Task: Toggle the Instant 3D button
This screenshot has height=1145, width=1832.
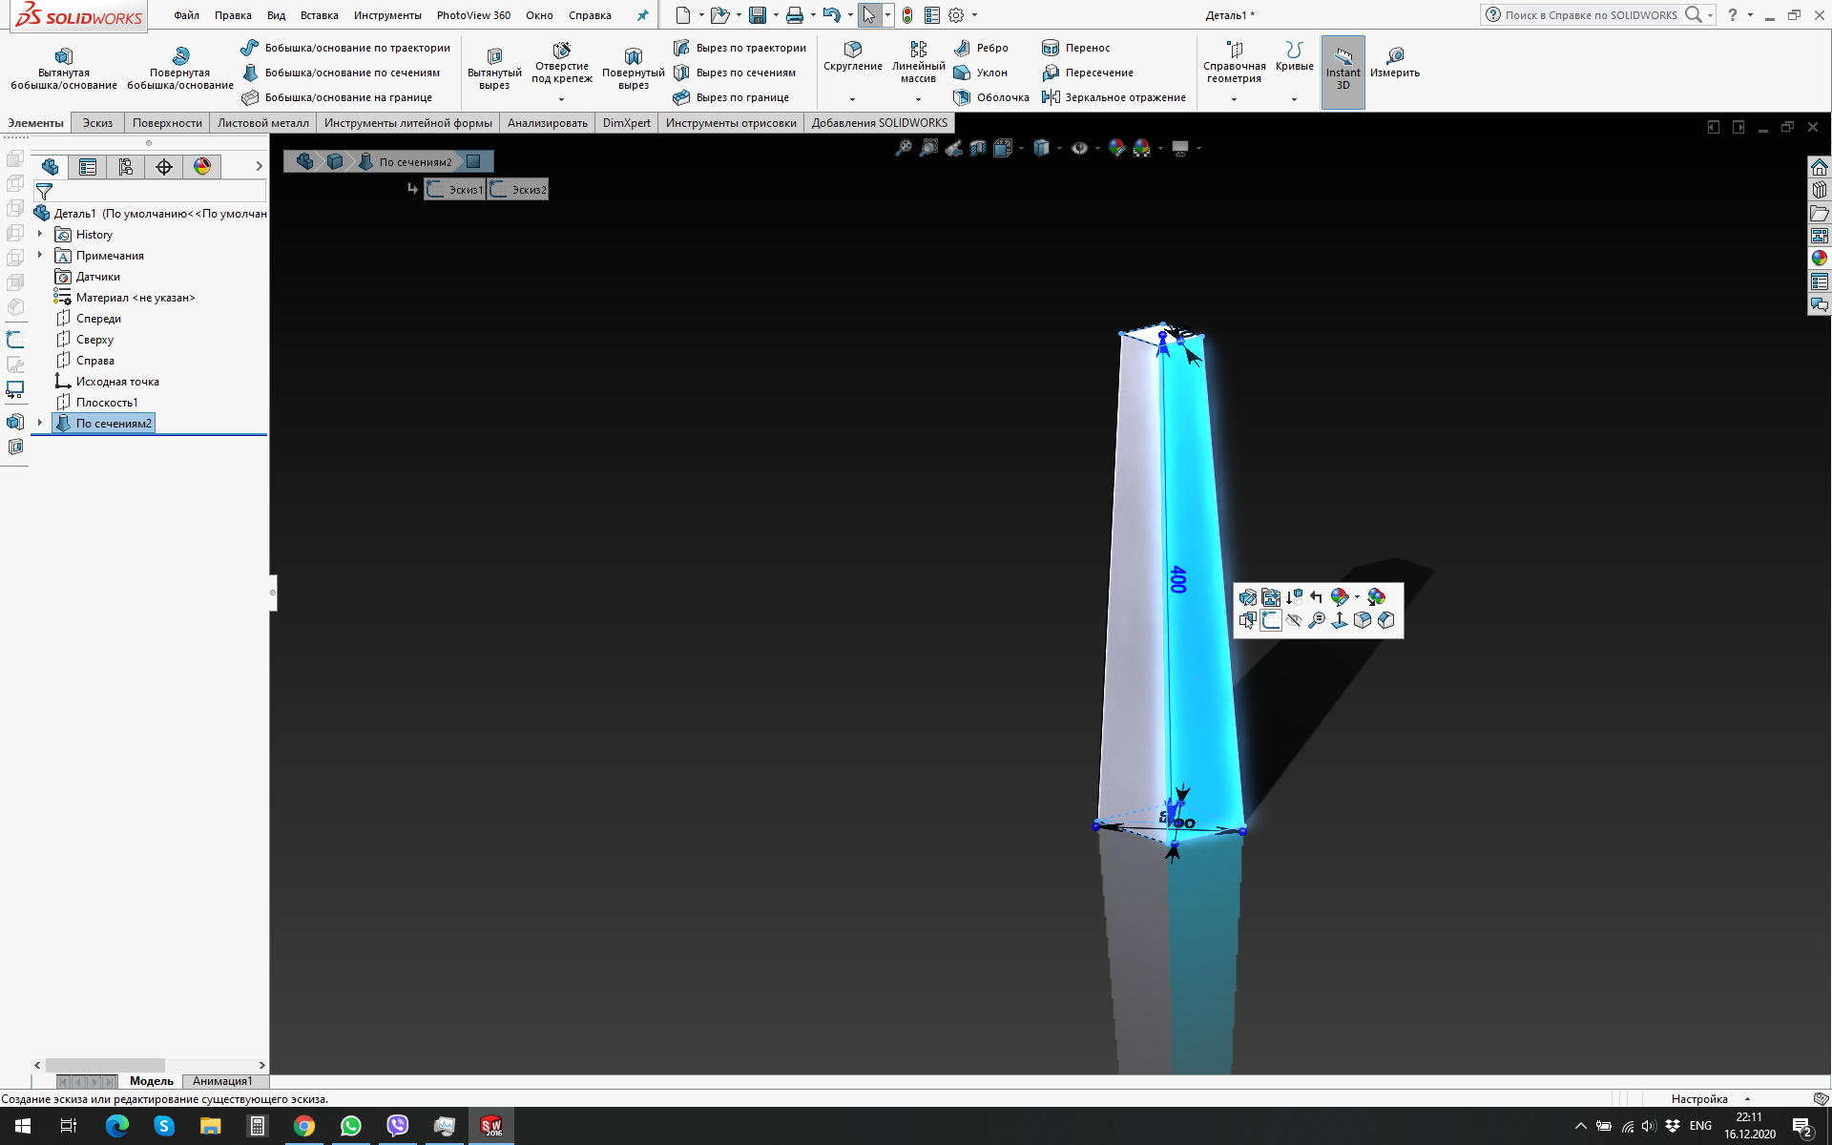Action: click(x=1343, y=72)
